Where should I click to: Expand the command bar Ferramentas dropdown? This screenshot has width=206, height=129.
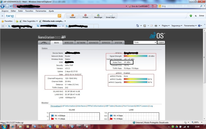[190, 26]
